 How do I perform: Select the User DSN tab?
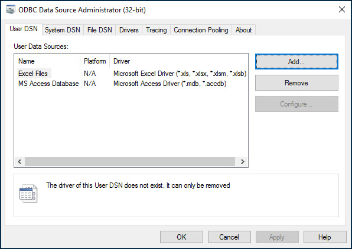click(x=24, y=29)
